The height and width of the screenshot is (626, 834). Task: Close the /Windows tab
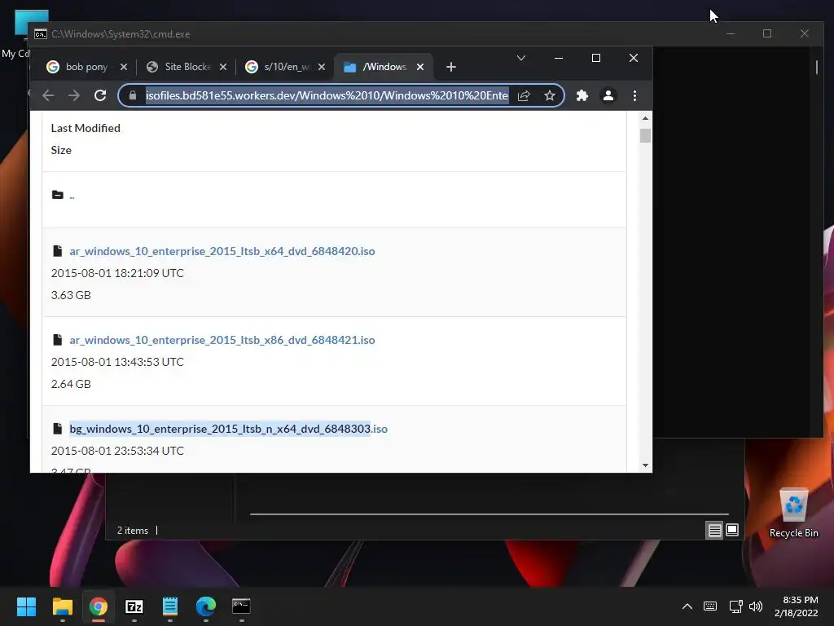420,67
